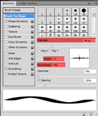Click the Hardness 0% field
This screenshot has height=116, width=98.
pos(90,72)
